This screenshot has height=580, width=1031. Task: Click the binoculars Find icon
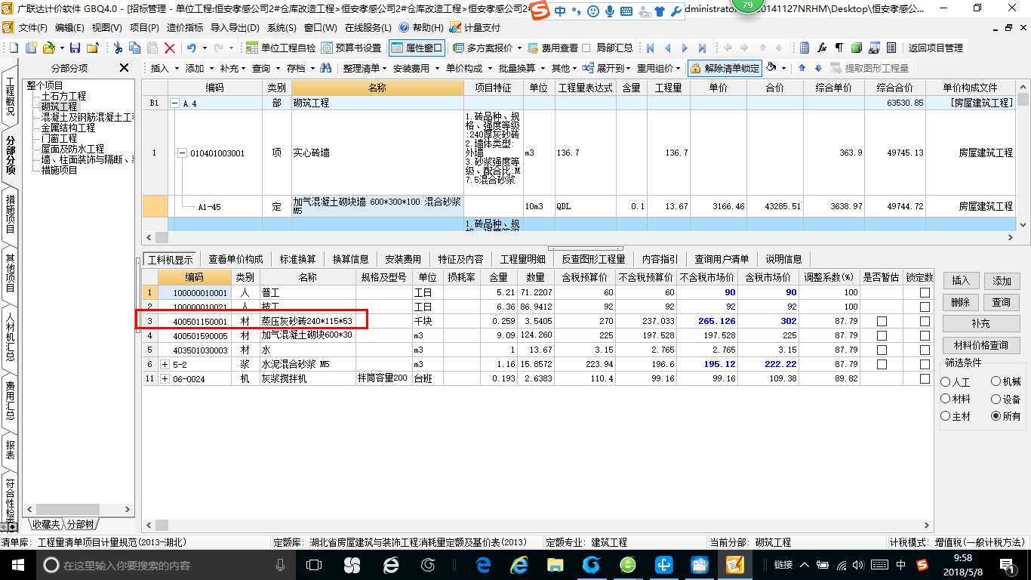click(x=326, y=68)
